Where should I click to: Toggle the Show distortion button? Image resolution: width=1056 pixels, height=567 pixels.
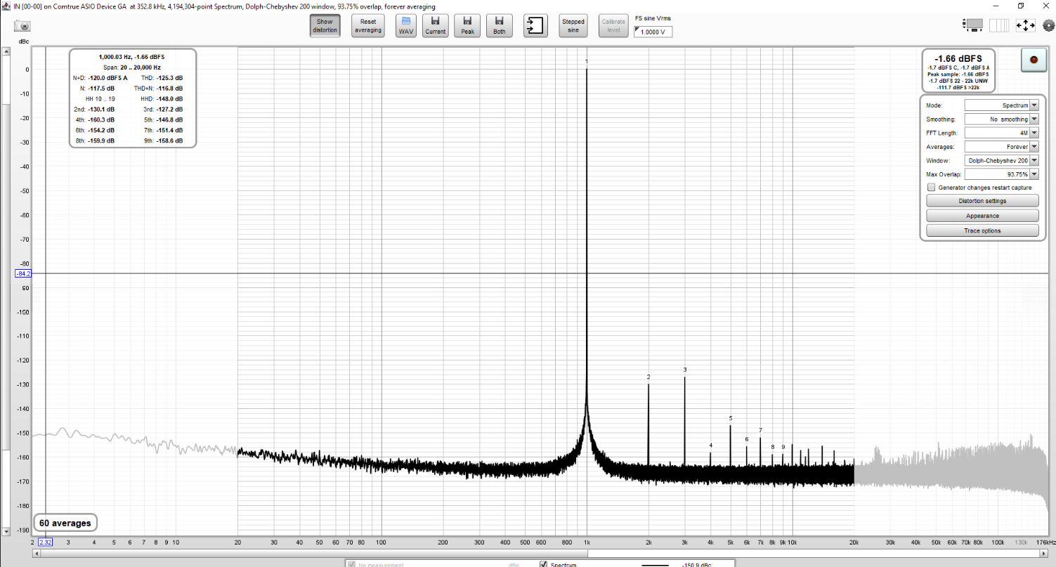(325, 26)
